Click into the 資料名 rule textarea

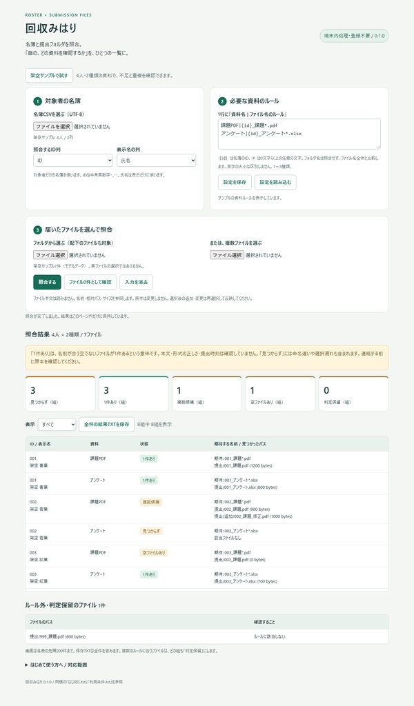(299, 134)
